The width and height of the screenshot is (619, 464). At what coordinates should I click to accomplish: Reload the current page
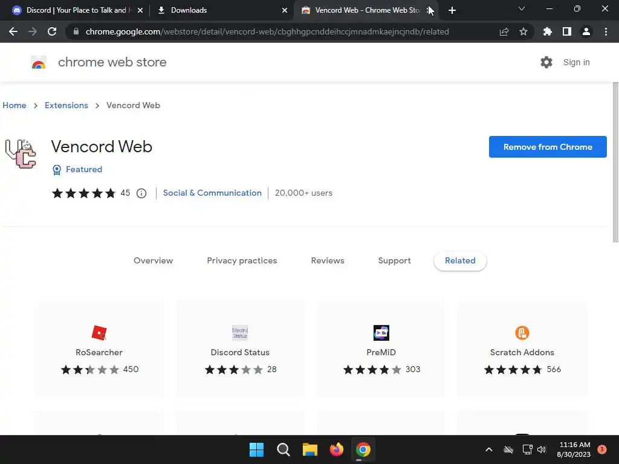point(52,31)
